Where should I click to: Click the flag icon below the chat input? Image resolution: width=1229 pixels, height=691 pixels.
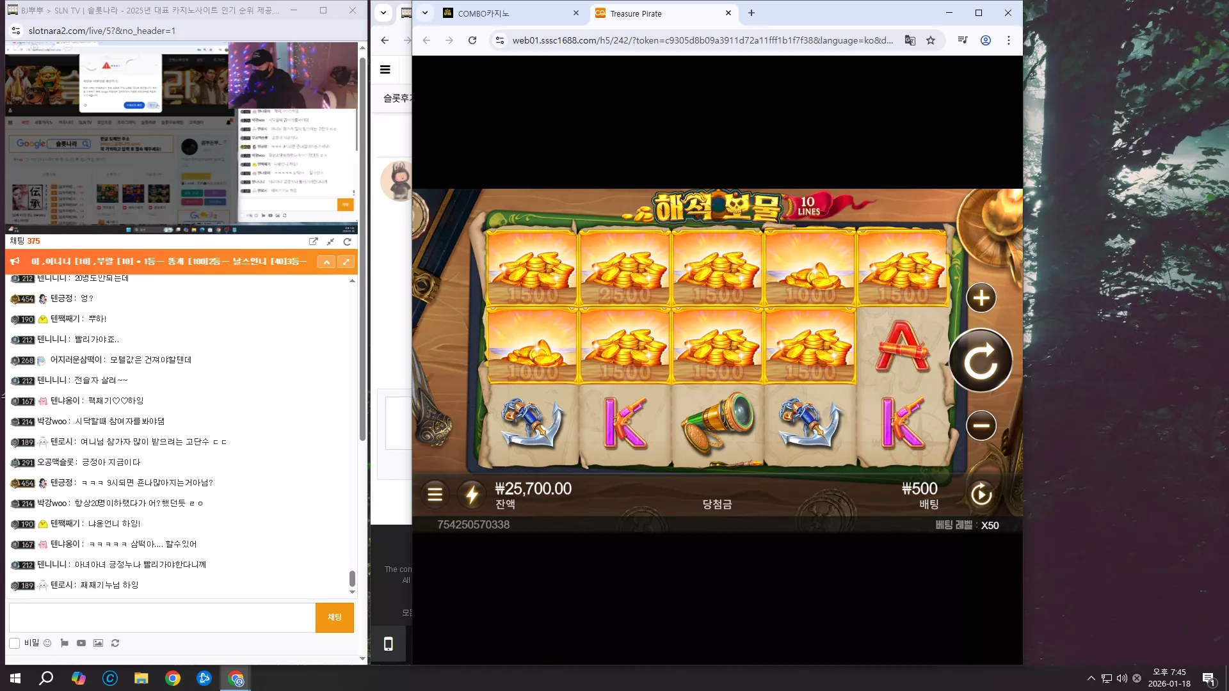point(65,643)
